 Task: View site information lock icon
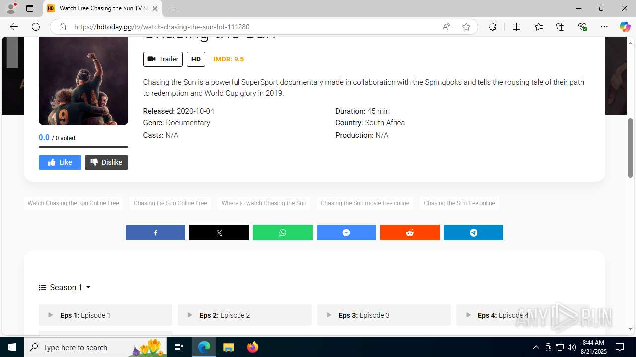pyautogui.click(x=62, y=27)
